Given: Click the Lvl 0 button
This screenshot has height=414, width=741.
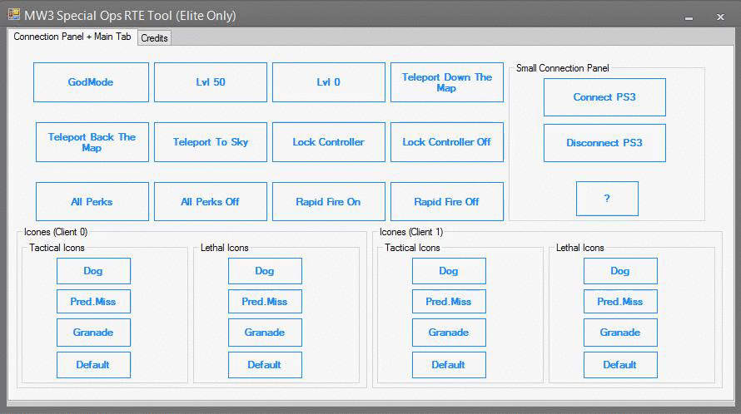Looking at the screenshot, I should pos(328,82).
